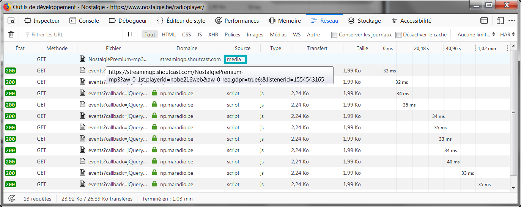Screen dimensions: 521x207
Task: Filter requests by WS
Action: click(x=297, y=34)
